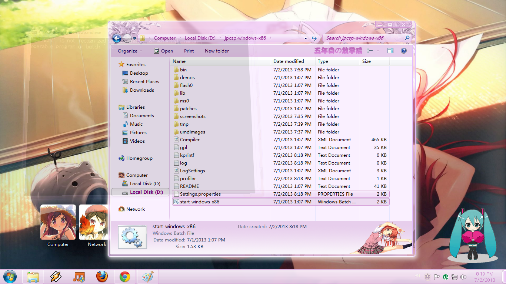Click the Back navigation arrow button

(x=117, y=38)
